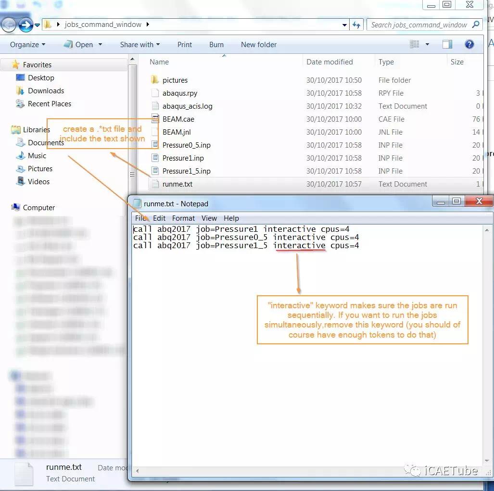Open Notepad's Edit menu
Image resolution: width=494 pixels, height=491 pixels.
pos(159,218)
